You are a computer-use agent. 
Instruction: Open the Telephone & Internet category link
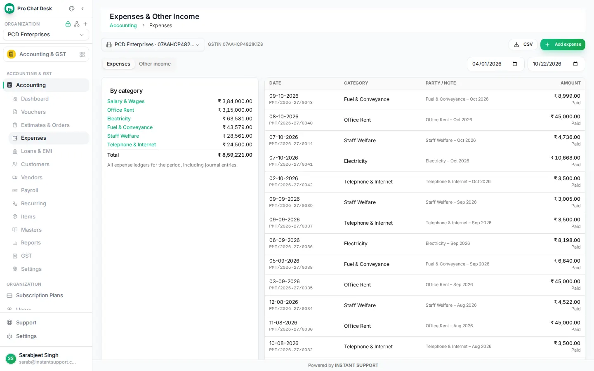point(132,145)
